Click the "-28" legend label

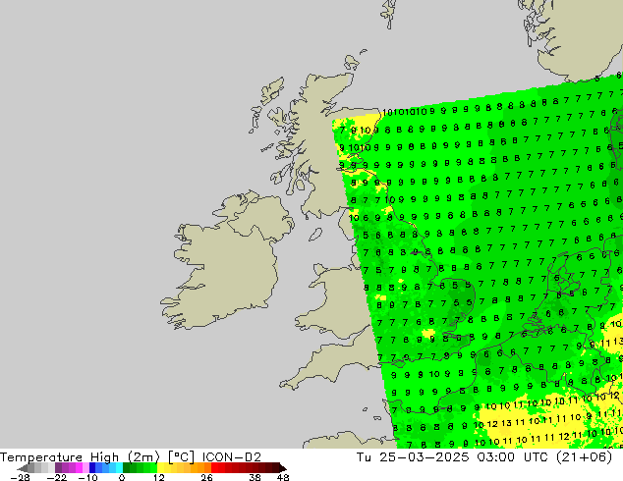pos(20,477)
